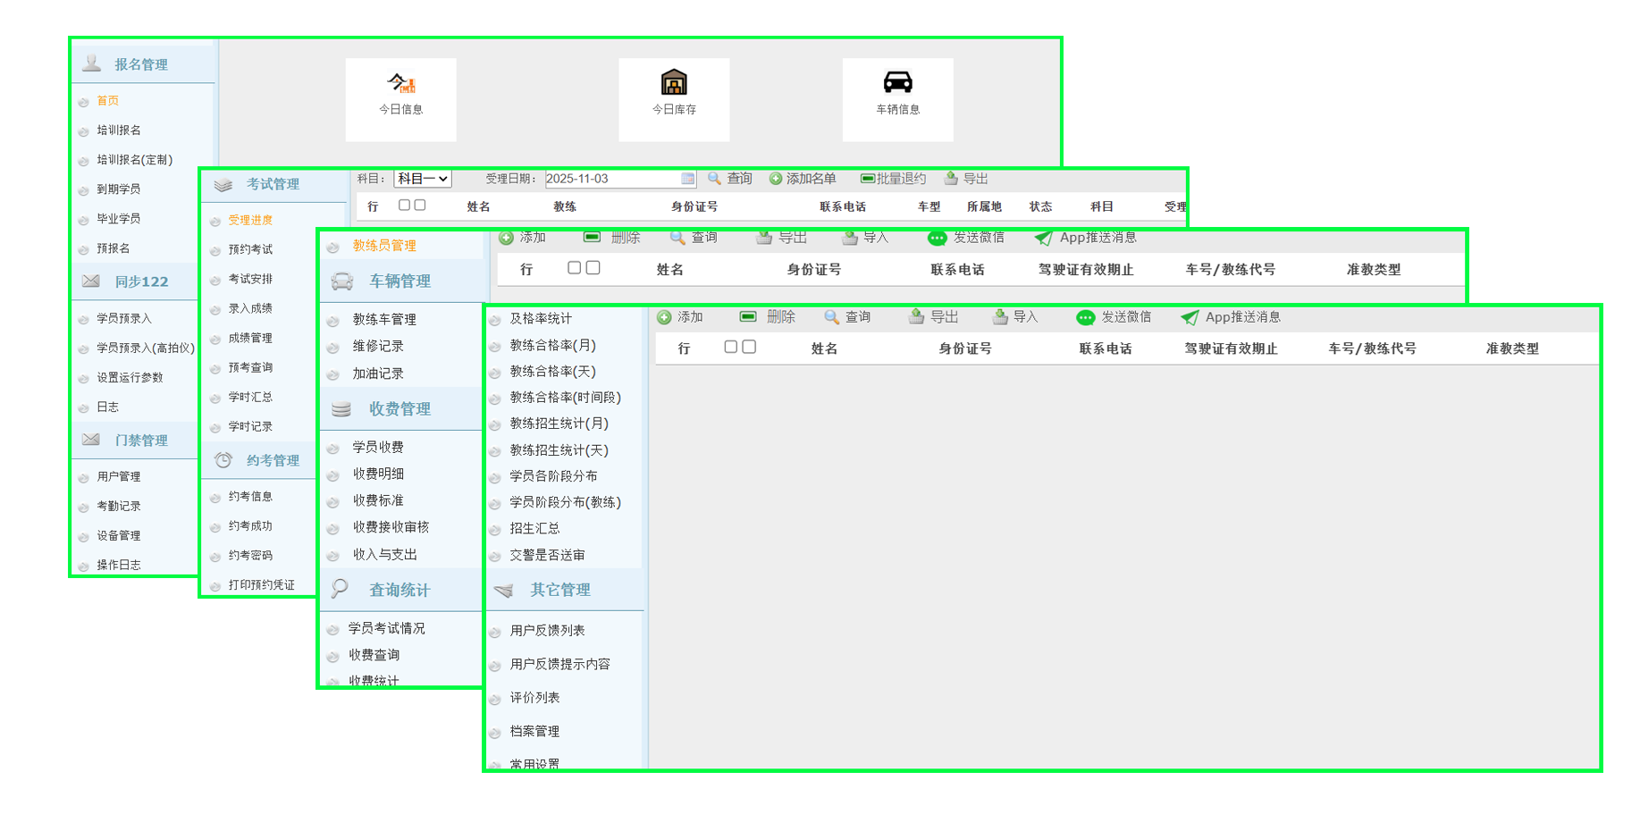The width and height of the screenshot is (1640, 814).
Task: Click 导出 in the 受理进度 toolbar
Action: (x=966, y=179)
